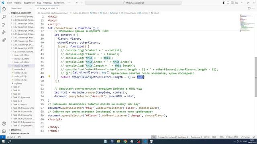Split the editor to the right
The width and height of the screenshot is (257, 144).
click(x=249, y=8)
